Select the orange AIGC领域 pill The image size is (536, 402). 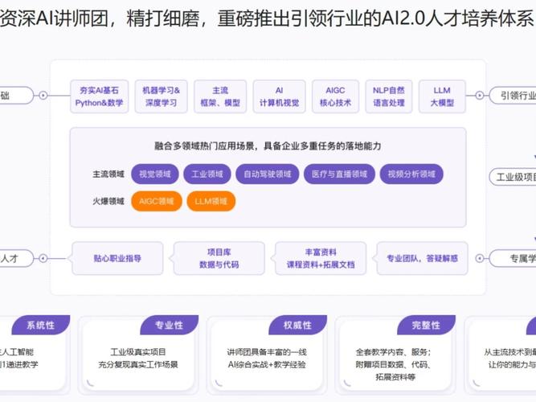pyautogui.click(x=156, y=201)
